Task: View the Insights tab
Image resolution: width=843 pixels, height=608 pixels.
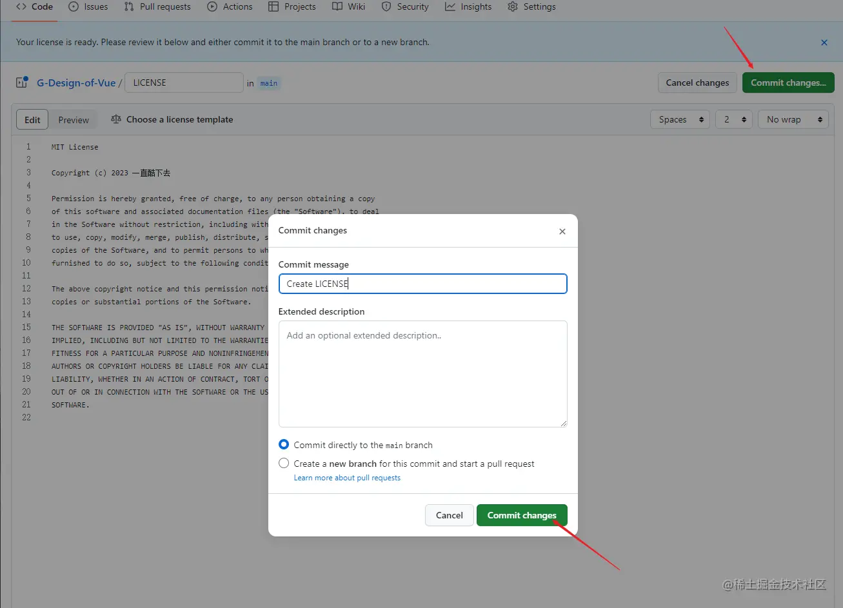Action: point(468,6)
